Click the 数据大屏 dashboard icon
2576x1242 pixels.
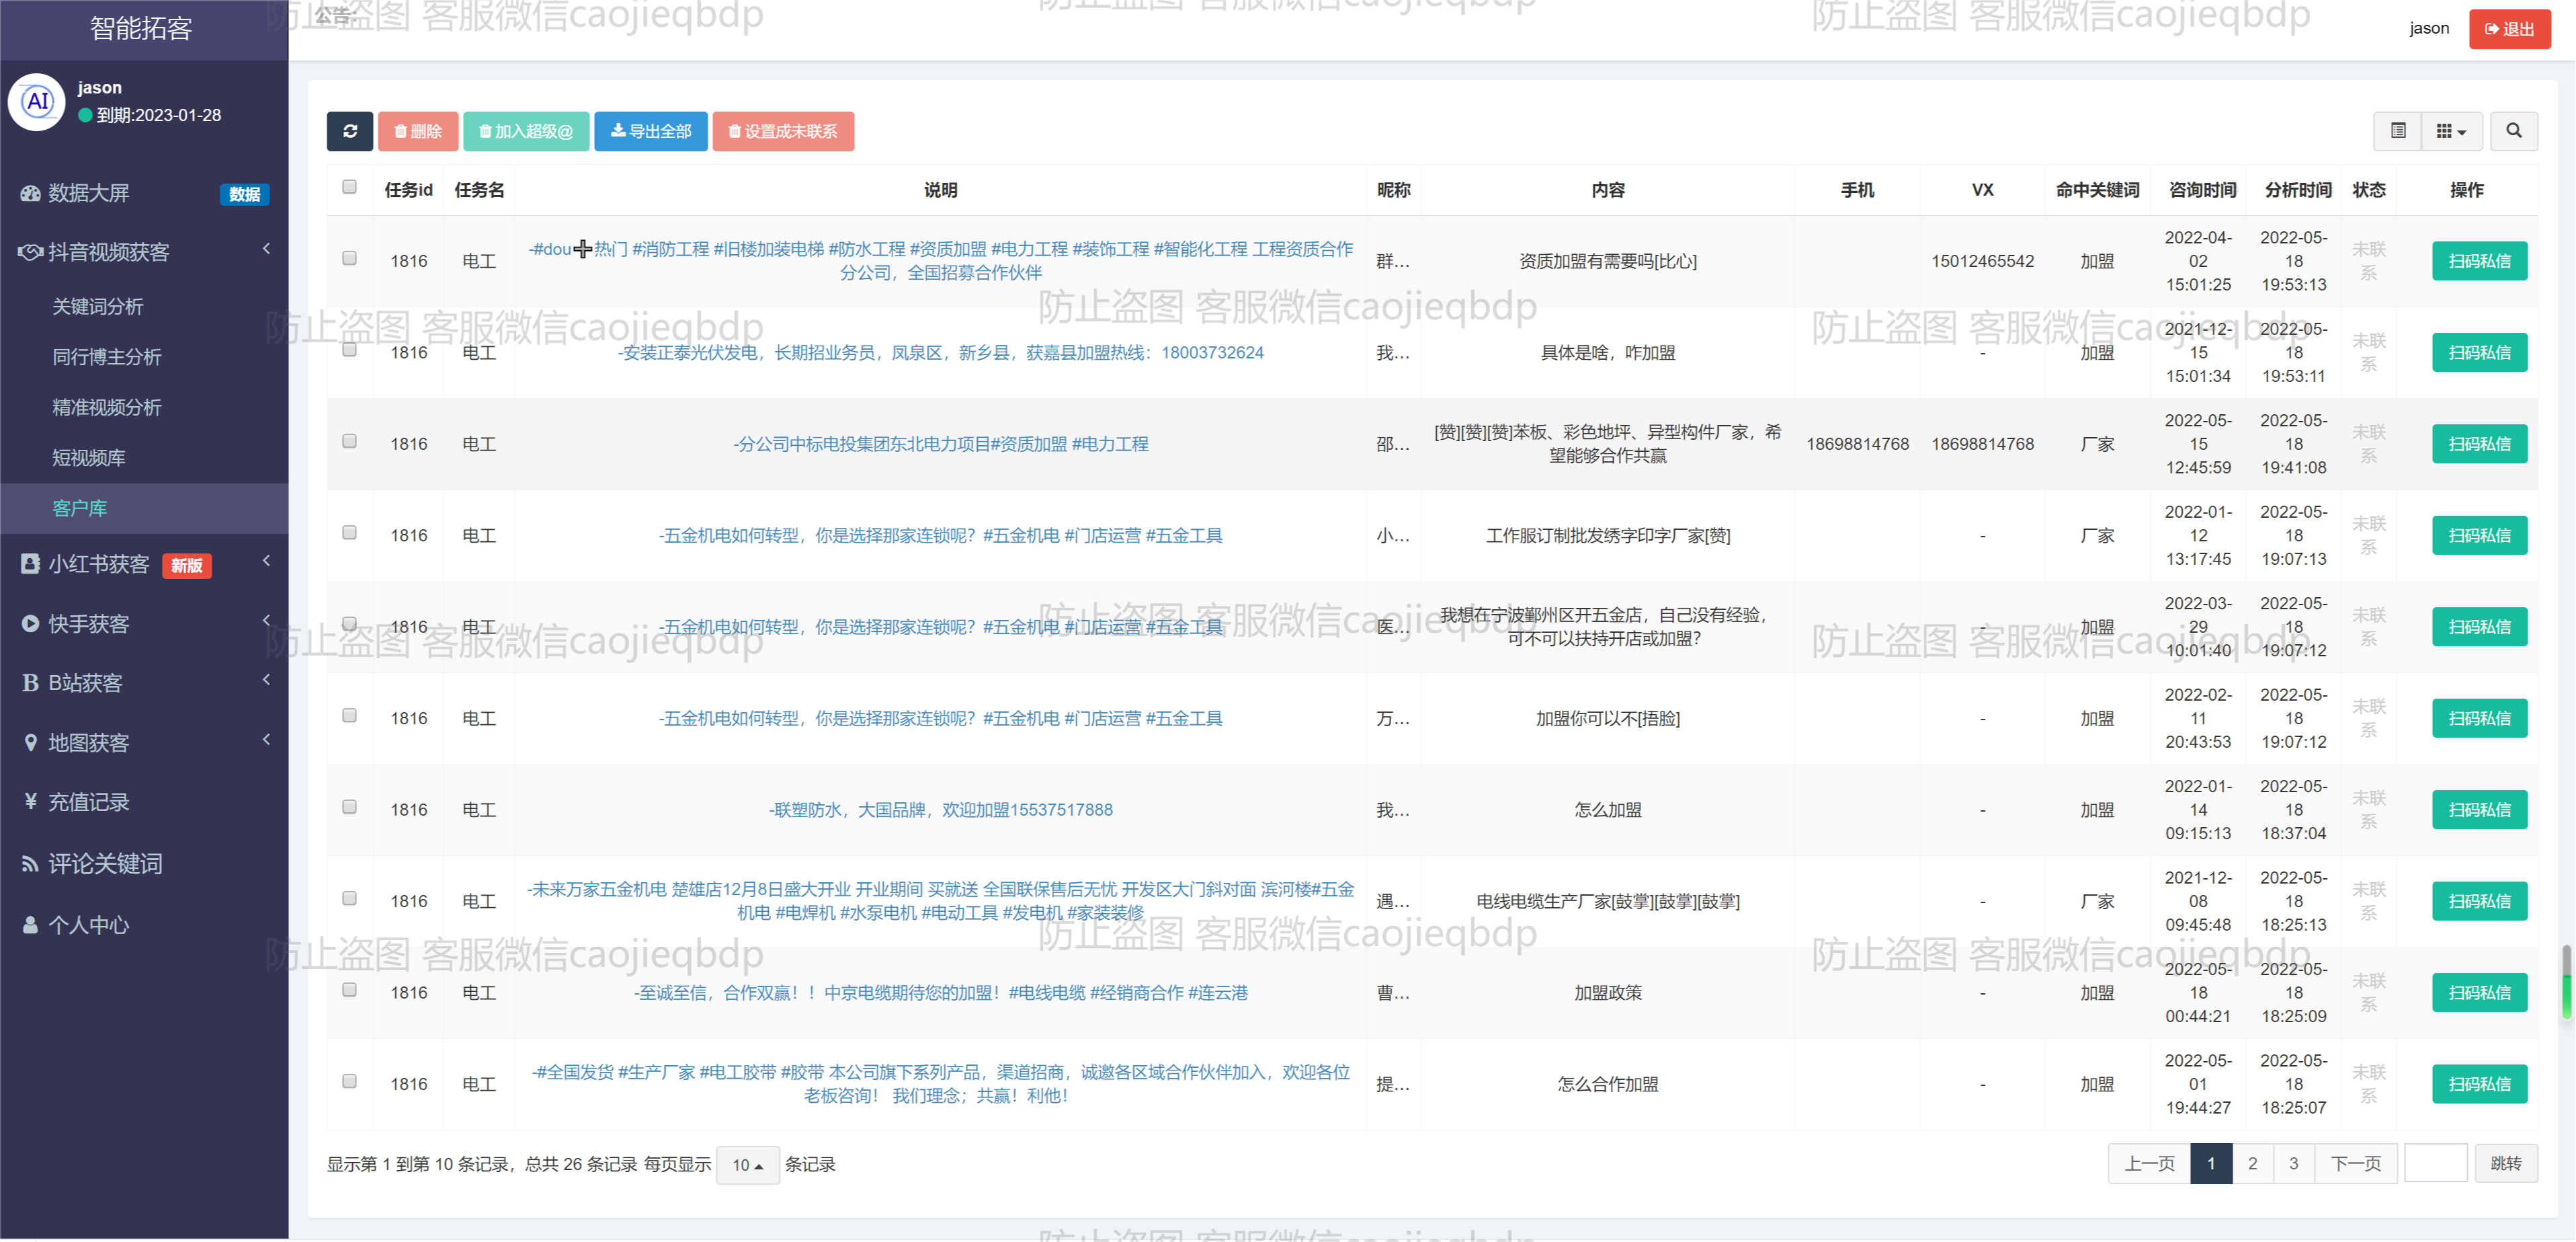(30, 193)
